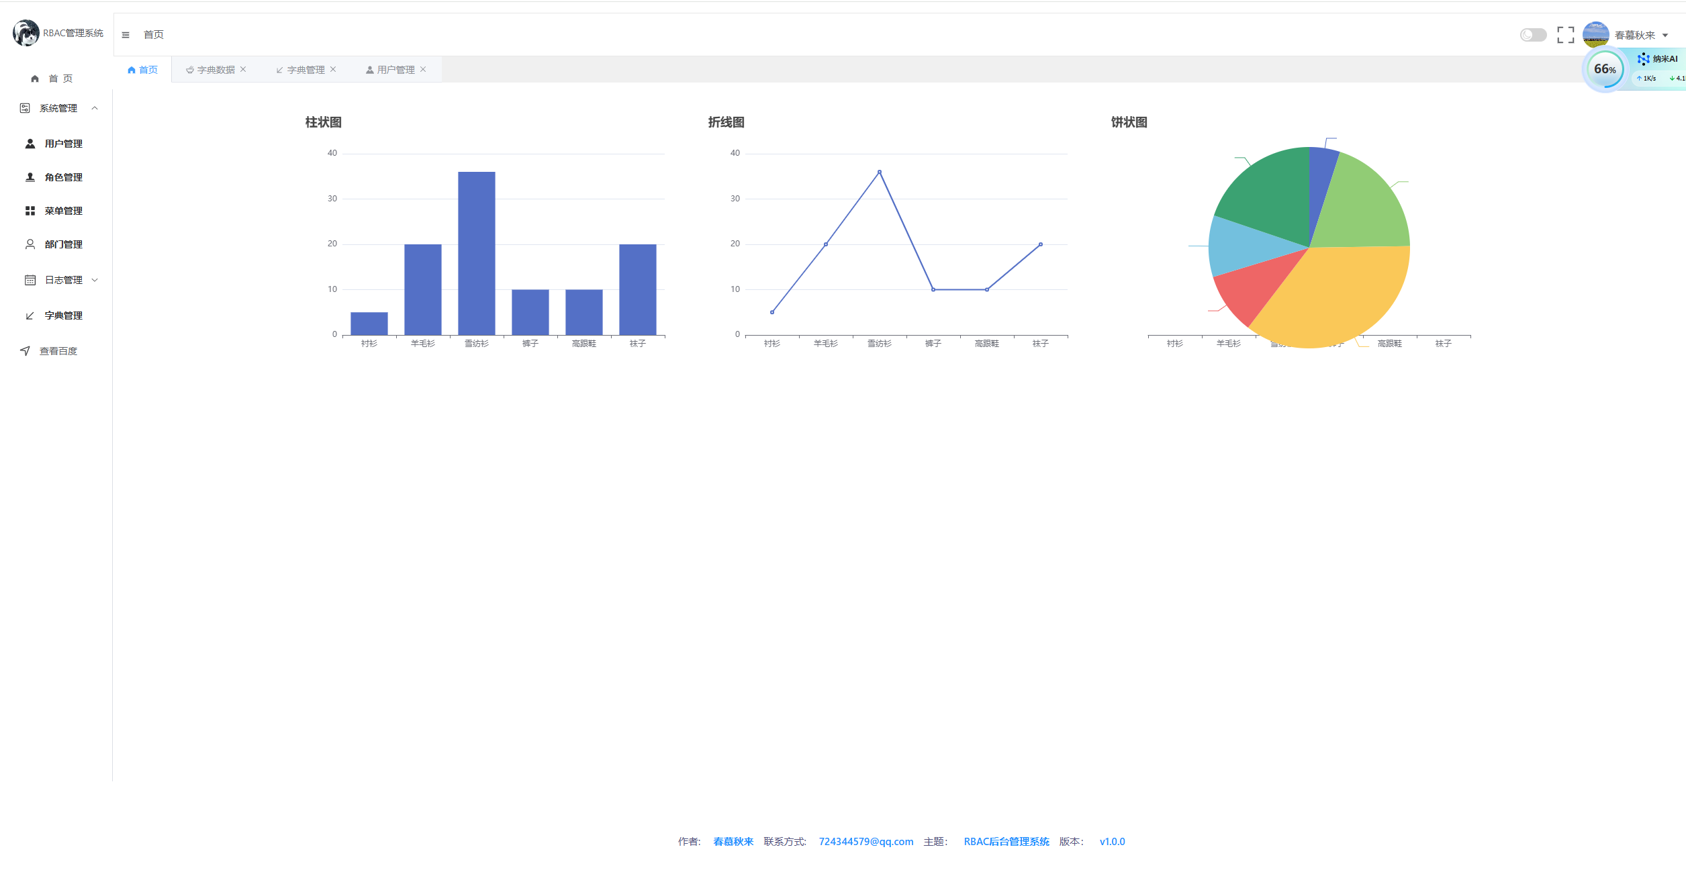Click the RBAC system logo image
This screenshot has width=1686, height=876.
click(26, 33)
